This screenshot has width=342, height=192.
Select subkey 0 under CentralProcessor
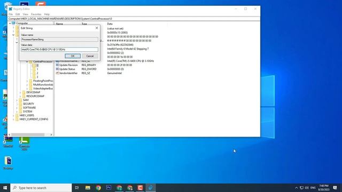point(37,65)
